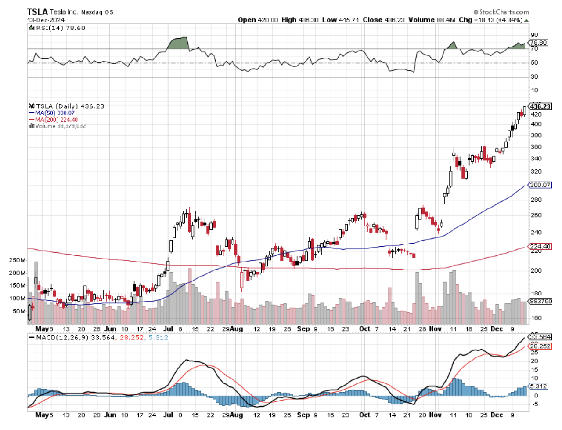Click the 5.312 MACD histogram tag
This screenshot has width=562, height=430.
click(x=538, y=386)
